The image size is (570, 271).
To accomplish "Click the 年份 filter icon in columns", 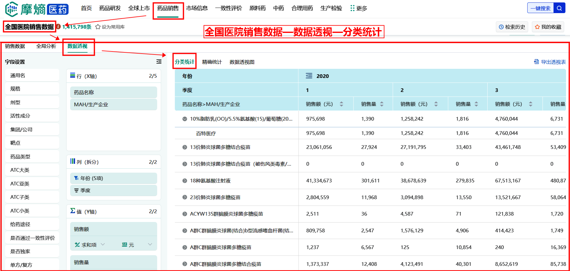I will (76, 178).
